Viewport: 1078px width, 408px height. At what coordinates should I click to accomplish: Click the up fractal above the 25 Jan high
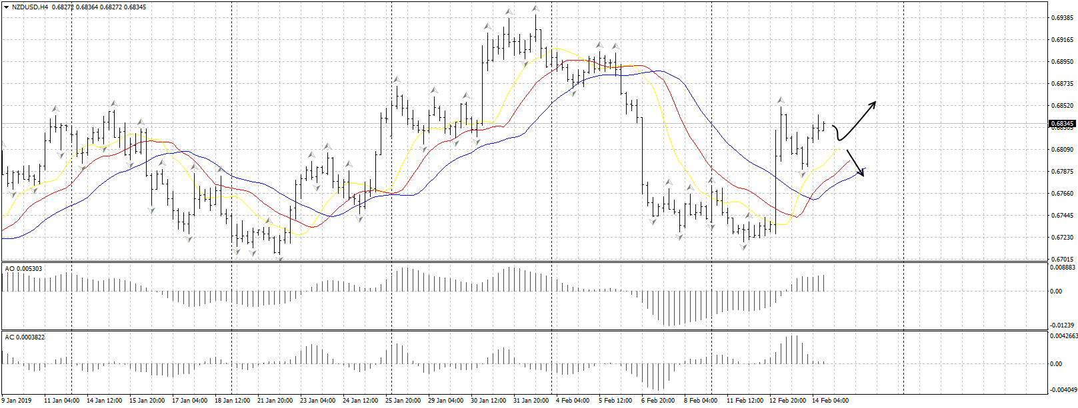point(397,79)
